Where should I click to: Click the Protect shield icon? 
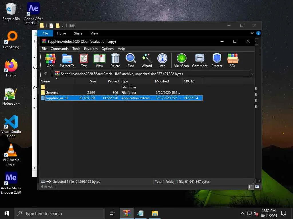point(217,60)
